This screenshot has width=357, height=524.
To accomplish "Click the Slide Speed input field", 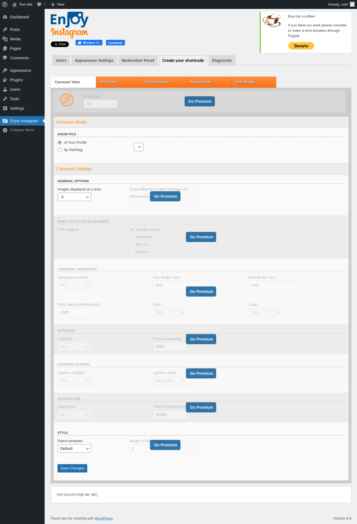I will tap(74, 312).
